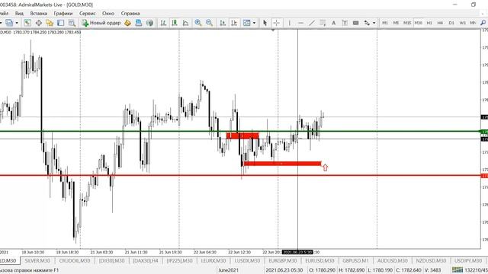This screenshot has width=488, height=274.
Task: Switch to [DAX30].H4 chart tab
Action: [146, 260]
